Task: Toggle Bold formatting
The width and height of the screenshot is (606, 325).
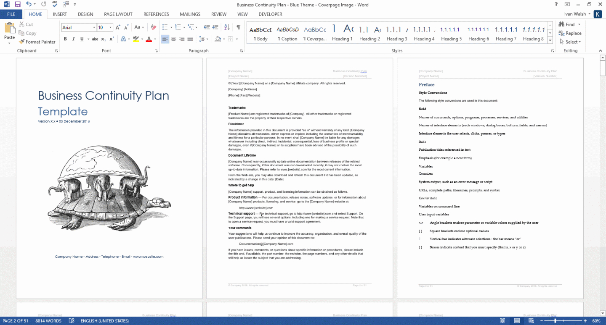Action: (65, 39)
